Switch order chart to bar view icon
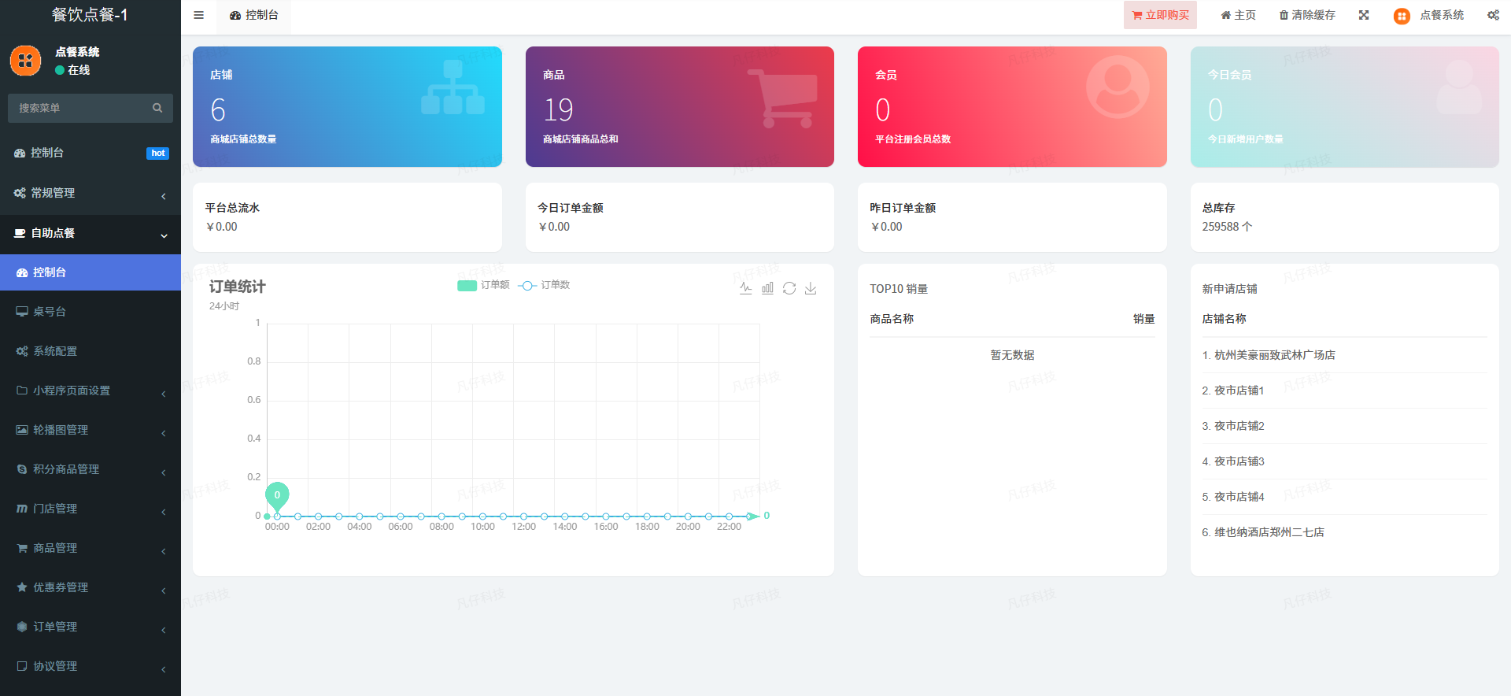The height and width of the screenshot is (696, 1511). click(767, 288)
